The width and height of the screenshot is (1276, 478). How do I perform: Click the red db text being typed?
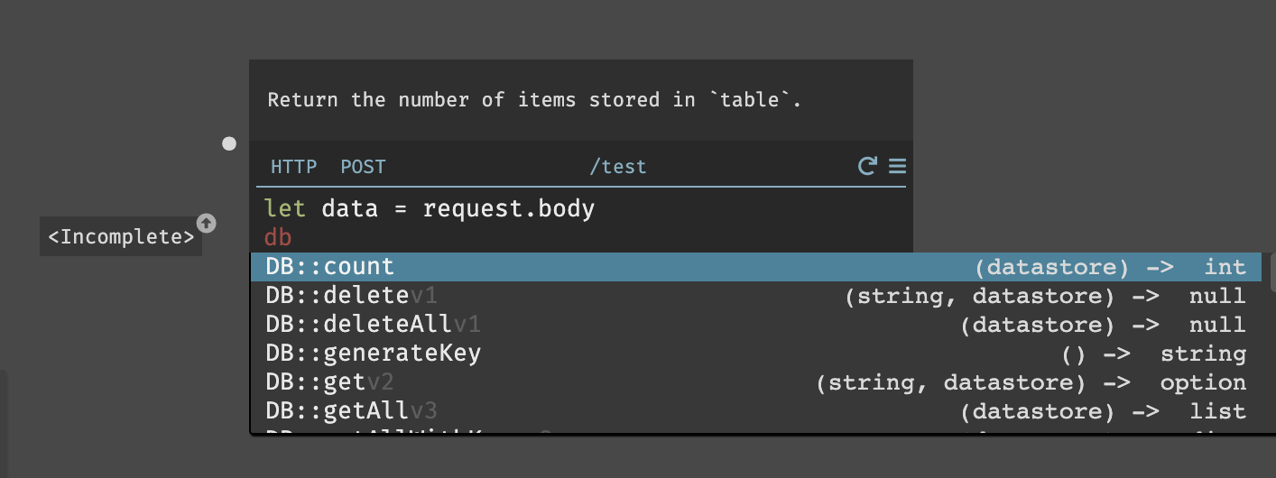click(278, 238)
